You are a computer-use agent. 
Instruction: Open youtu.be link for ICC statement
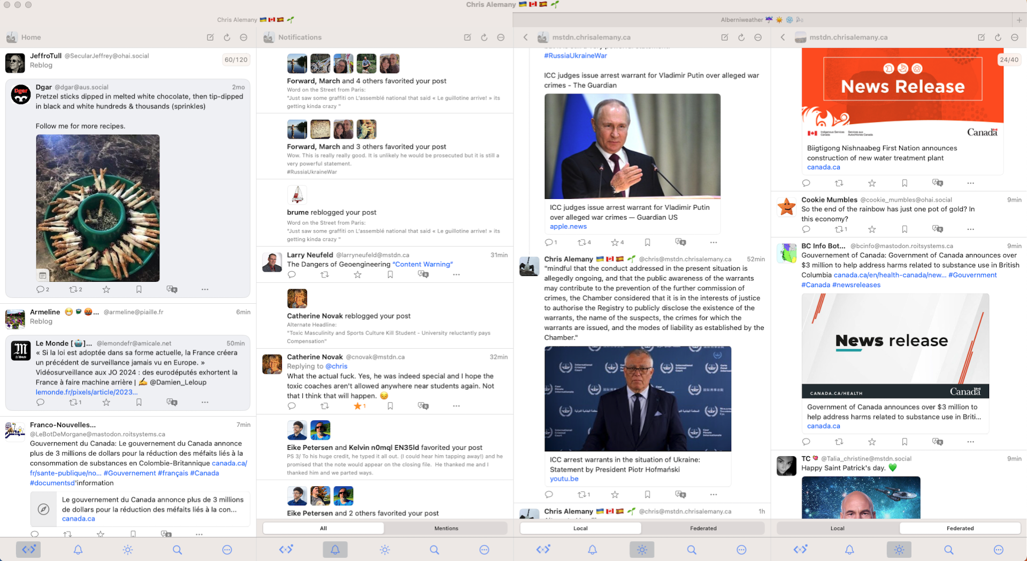click(x=564, y=479)
